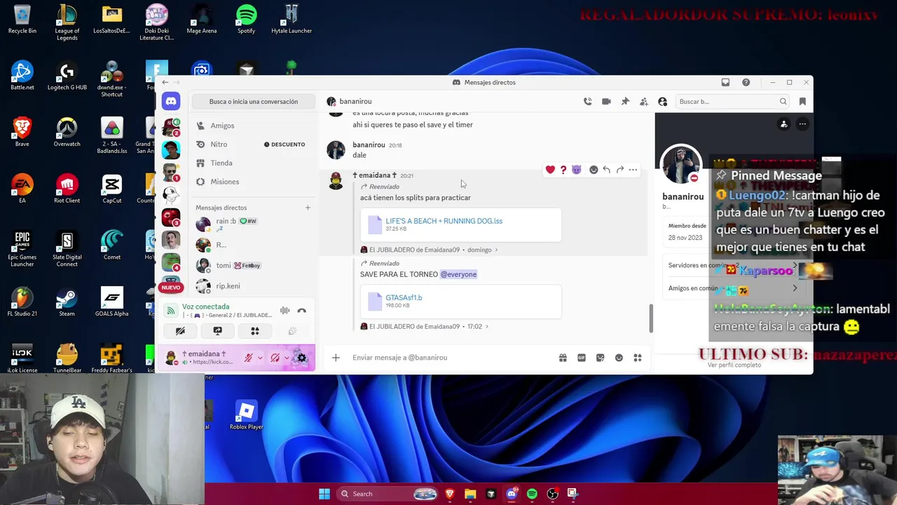The width and height of the screenshot is (897, 505).
Task: Expand Servidores en común section
Action: [x=733, y=266]
